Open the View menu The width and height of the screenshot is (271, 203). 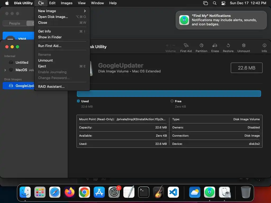coord(82,3)
